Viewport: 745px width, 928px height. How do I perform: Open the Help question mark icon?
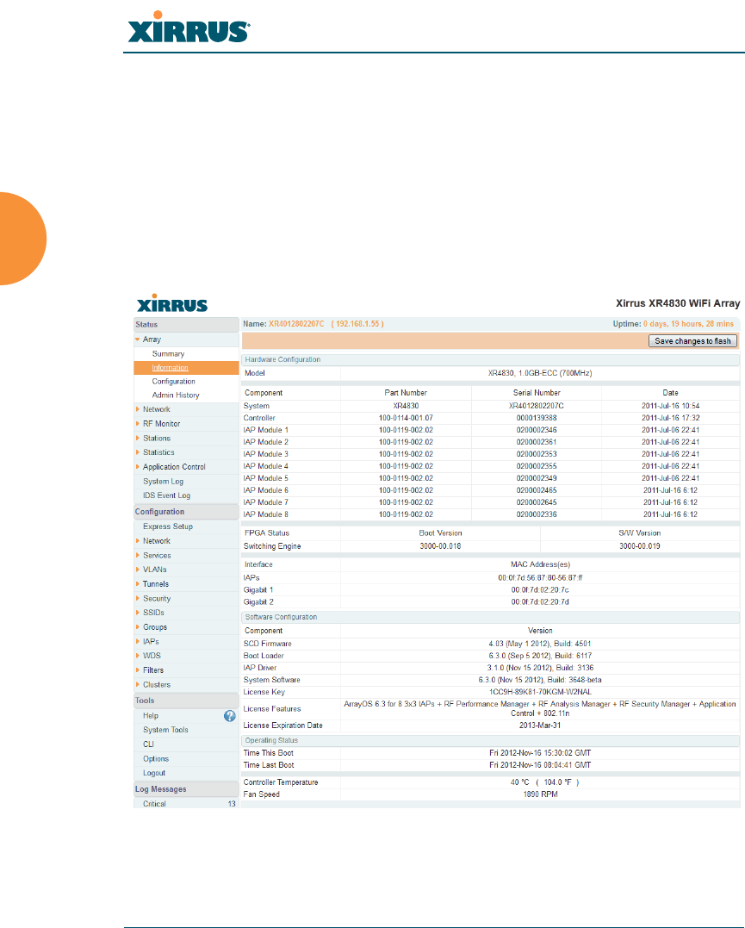point(230,716)
